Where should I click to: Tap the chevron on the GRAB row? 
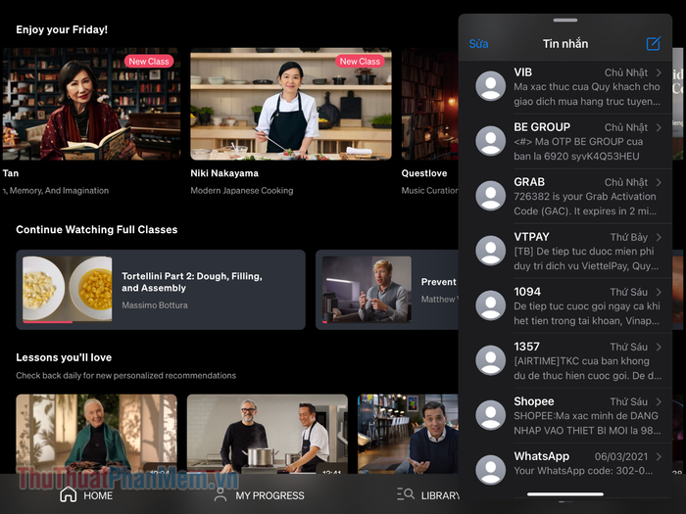(659, 182)
